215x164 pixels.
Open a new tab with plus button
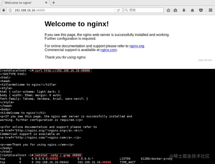coord(54,3)
